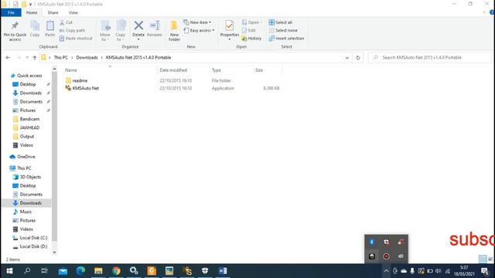Open the Copy to menu
The height and width of the screenshot is (278, 495).
point(121,31)
